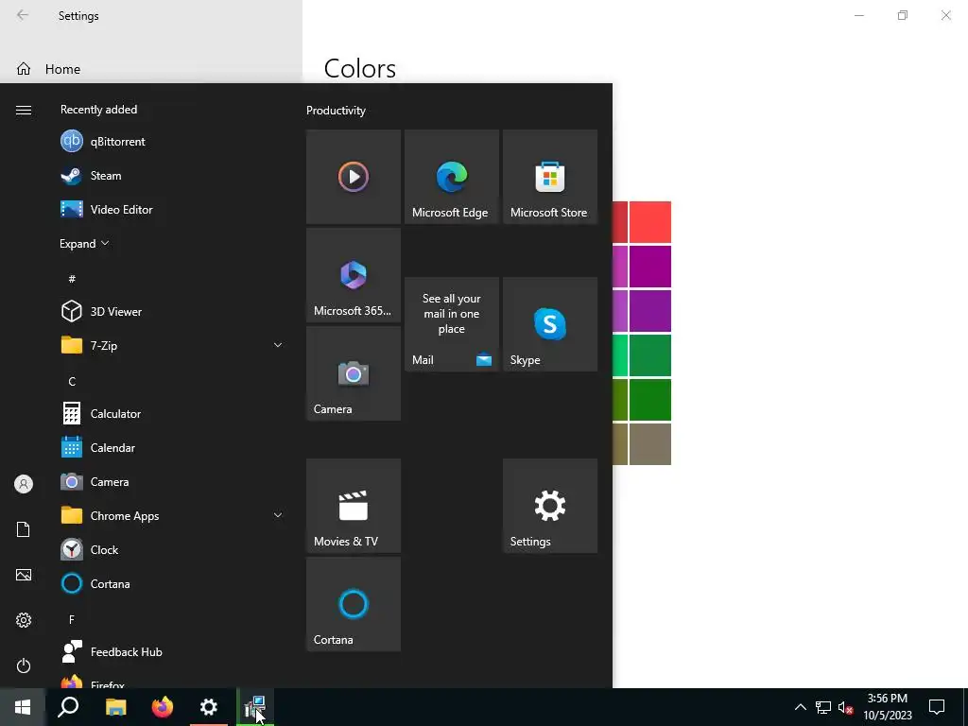This screenshot has height=726, width=968.
Task: Pick the bright red color swatch
Action: point(650,221)
